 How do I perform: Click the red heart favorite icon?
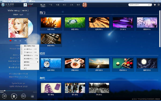pyautogui.click(x=10, y=41)
